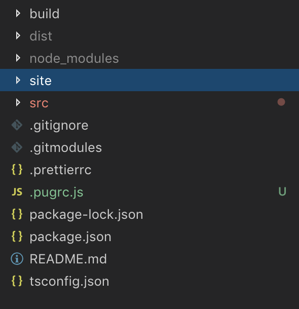The image size is (299, 309).
Task: Expand the build folder arrow
Action: coord(18,13)
